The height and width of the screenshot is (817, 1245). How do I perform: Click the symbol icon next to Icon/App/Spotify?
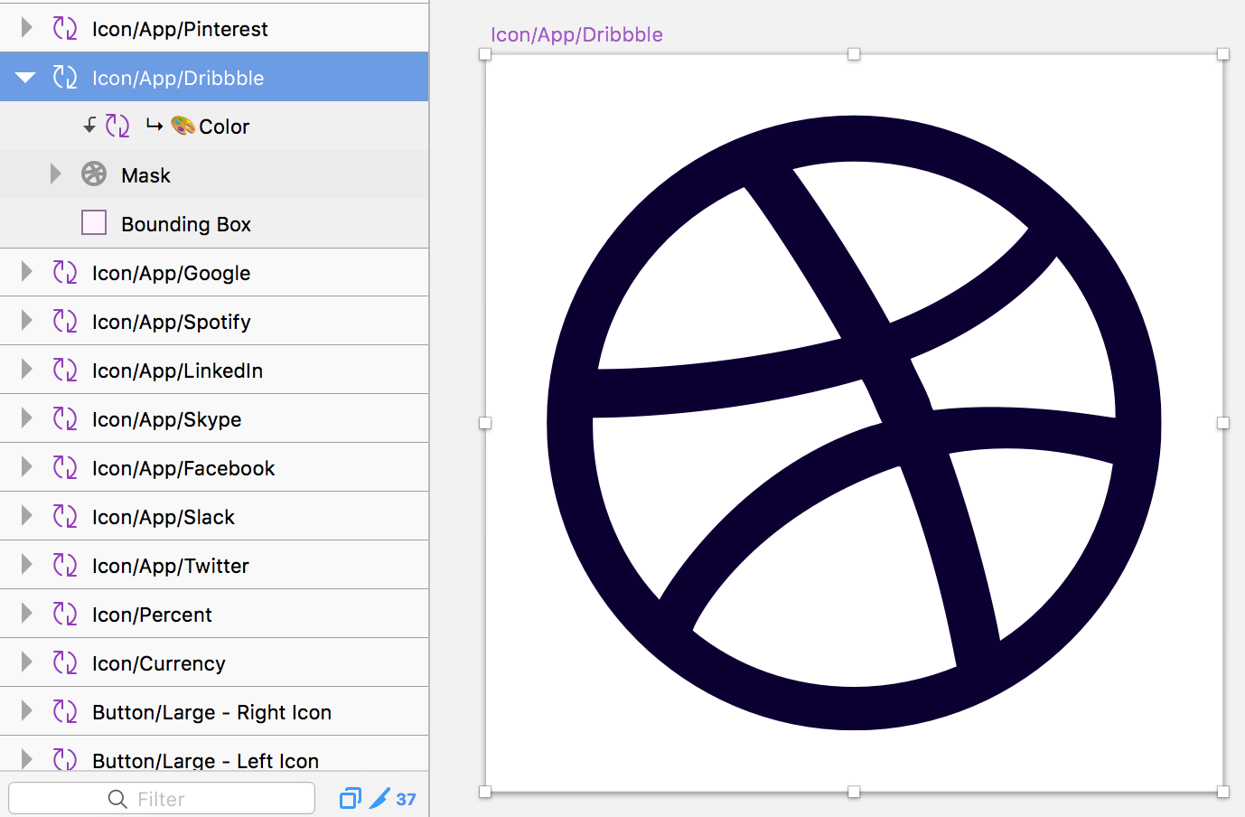pos(65,321)
